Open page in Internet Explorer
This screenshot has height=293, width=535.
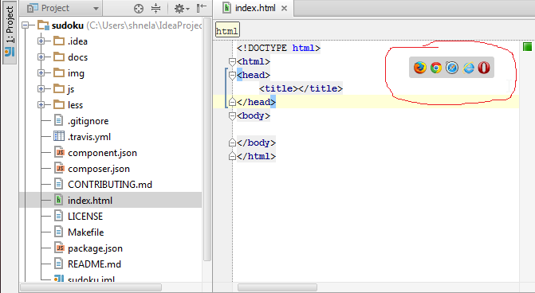point(468,68)
